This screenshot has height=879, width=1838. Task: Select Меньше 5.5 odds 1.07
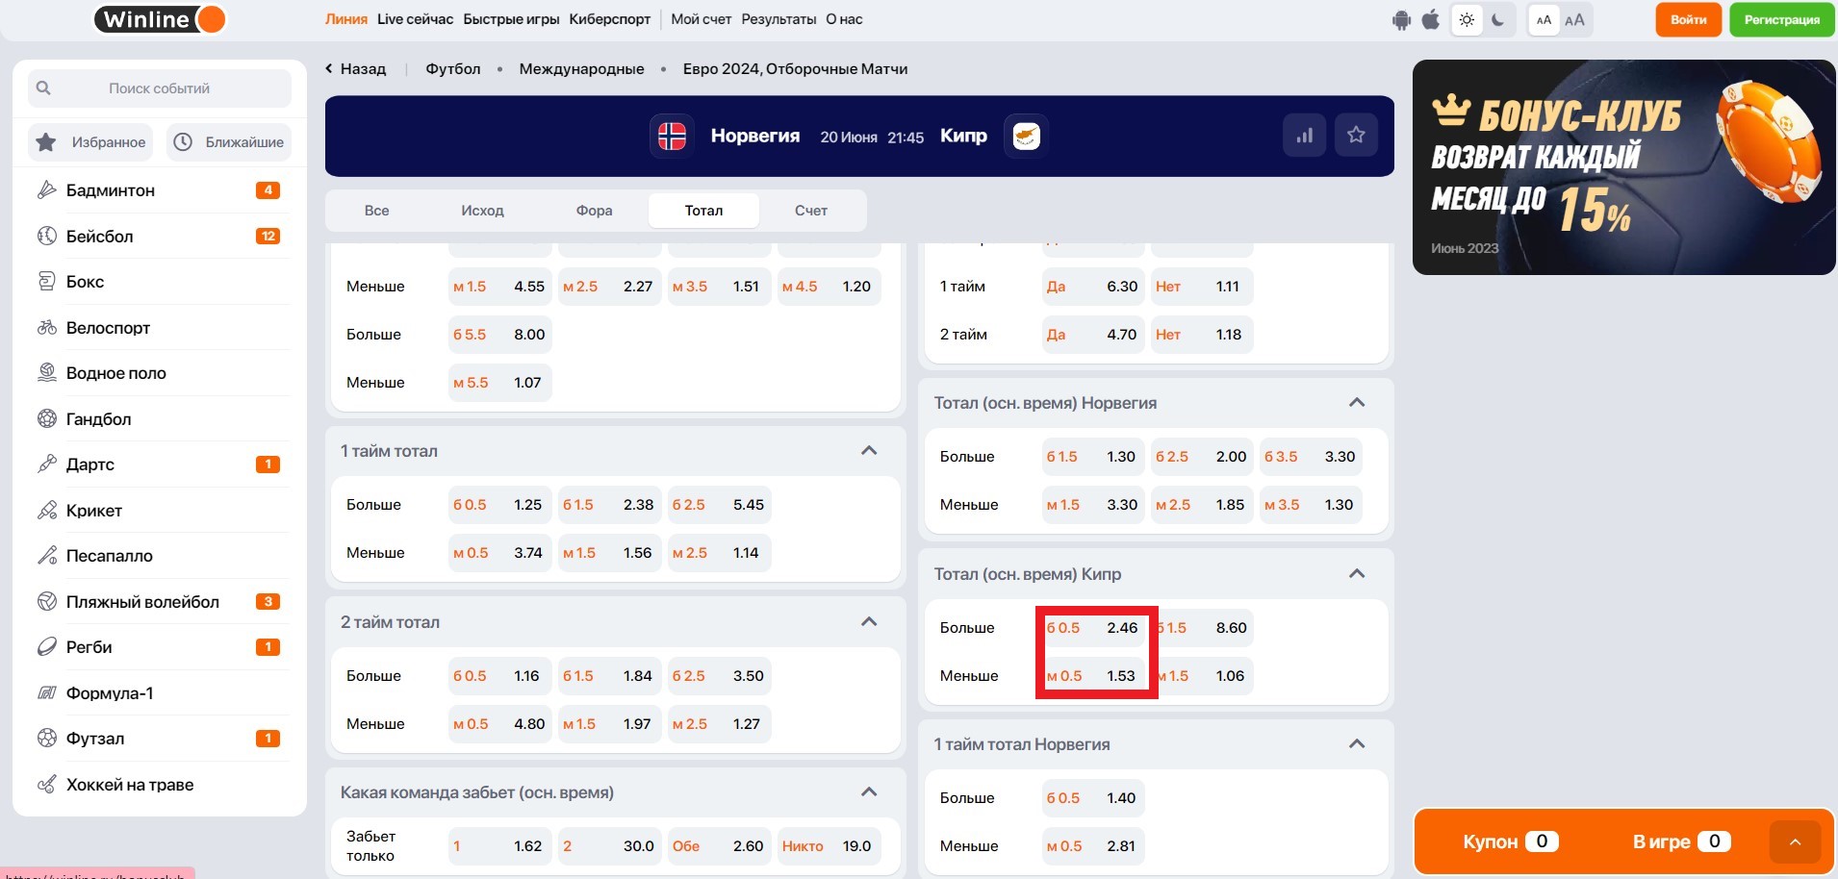point(499,383)
